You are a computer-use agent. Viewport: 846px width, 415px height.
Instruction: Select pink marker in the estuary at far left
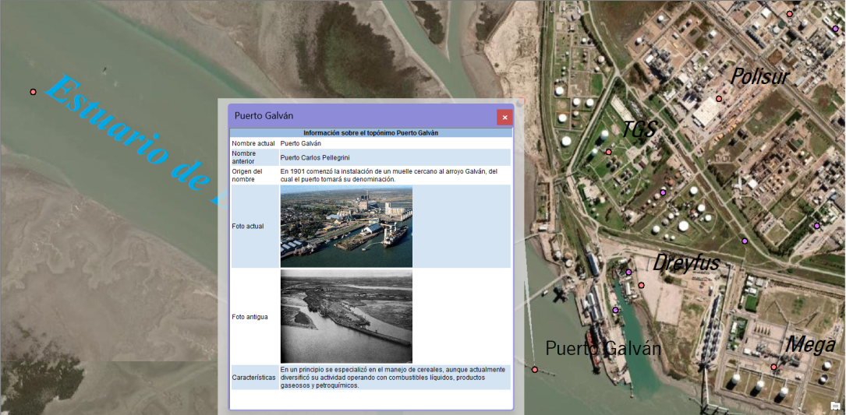pyautogui.click(x=33, y=92)
